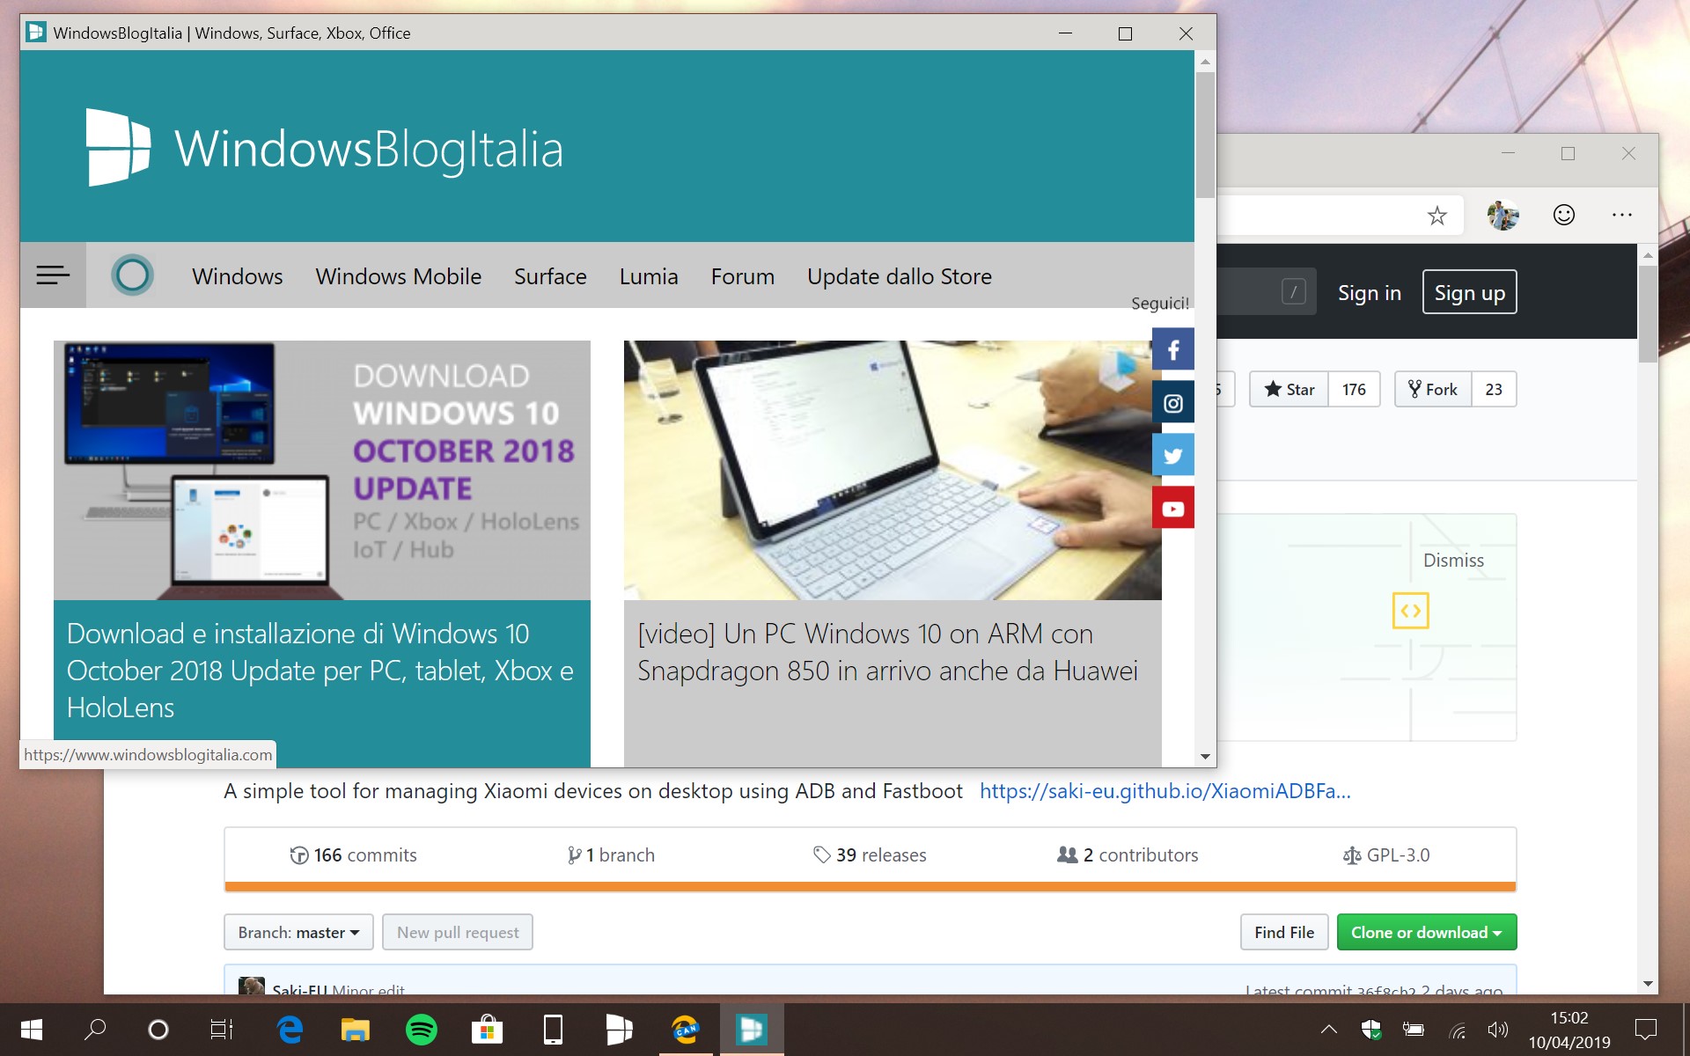
Task: Click the Sign up button on GitHub
Action: [x=1470, y=292]
